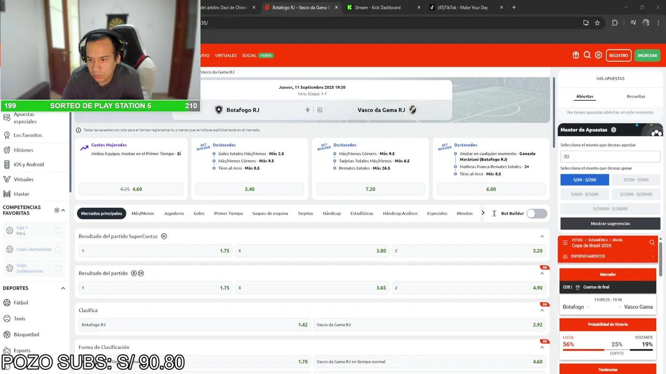Switch to the Resueltas bets tab
The width and height of the screenshot is (666, 374).
636,97
